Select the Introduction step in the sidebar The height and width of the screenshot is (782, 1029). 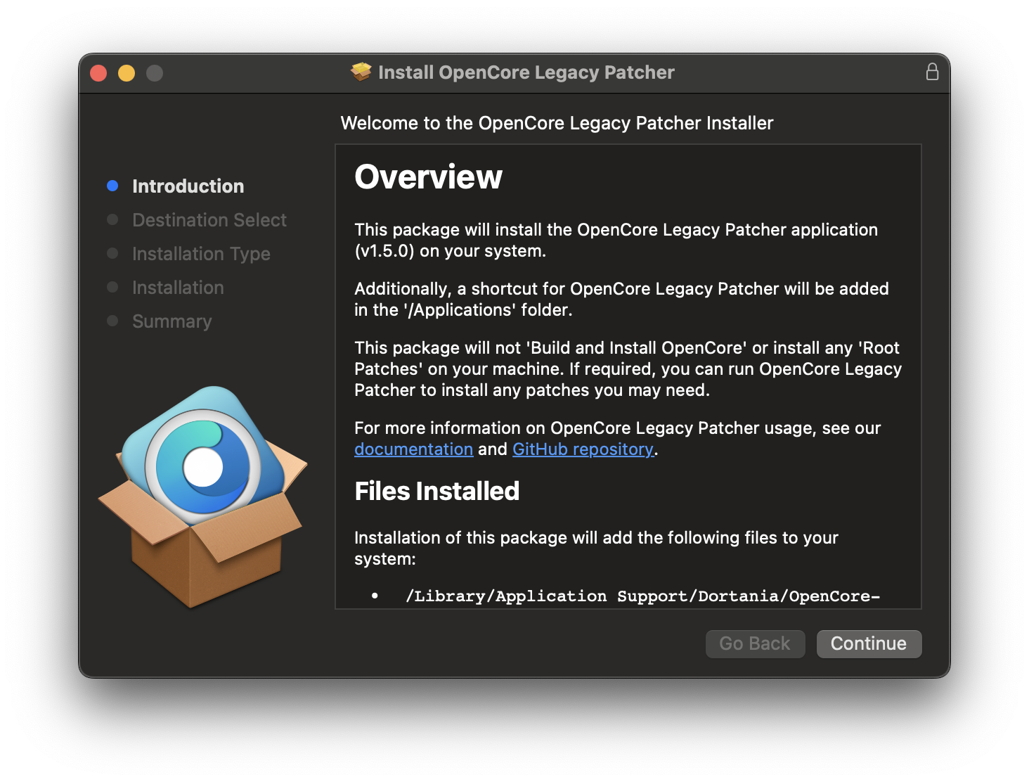pyautogui.click(x=188, y=186)
